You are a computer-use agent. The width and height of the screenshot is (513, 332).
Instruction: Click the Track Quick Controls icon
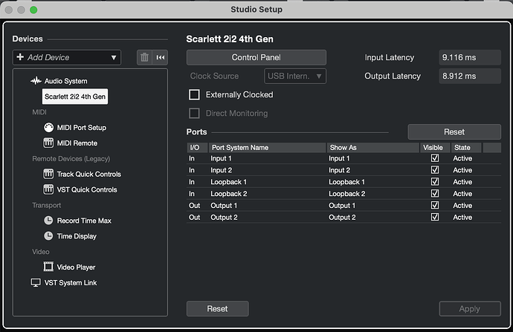(48, 174)
